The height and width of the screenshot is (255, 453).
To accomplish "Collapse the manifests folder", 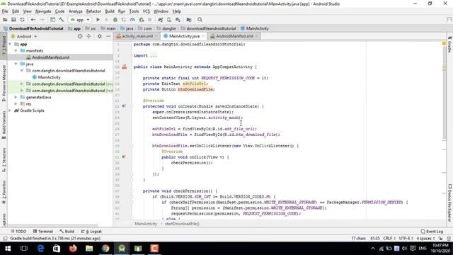I will (16, 51).
